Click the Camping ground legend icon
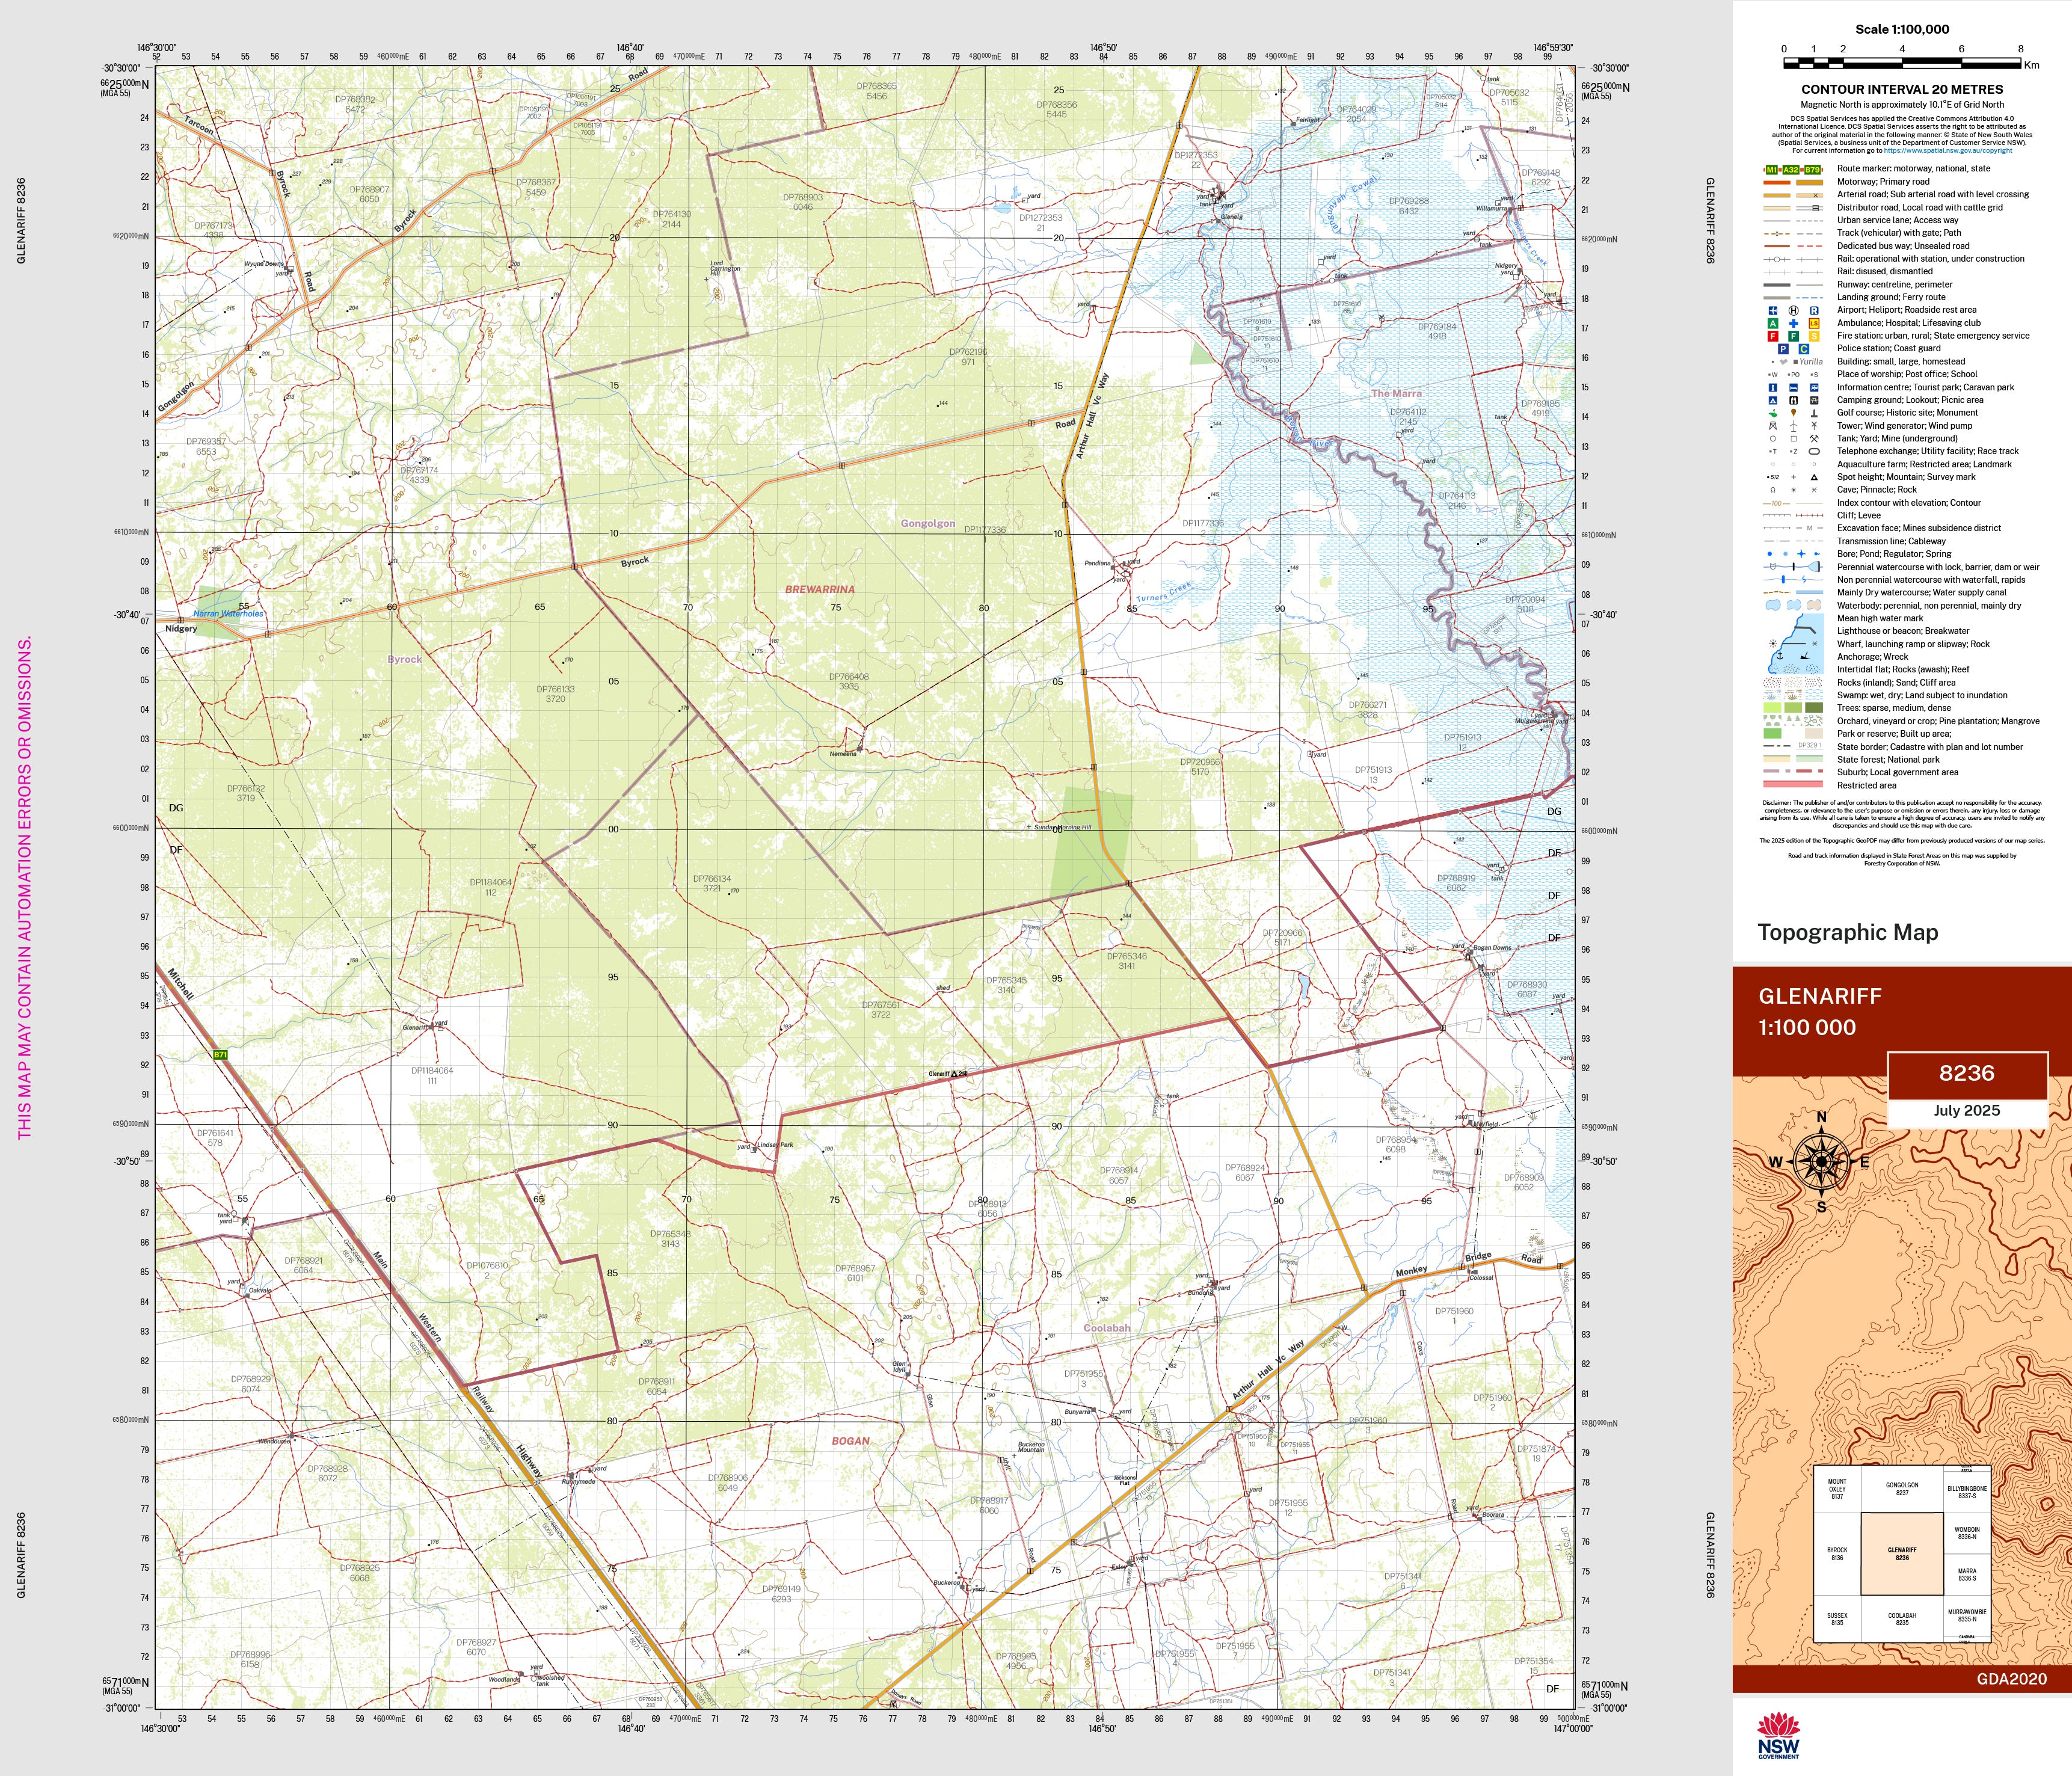Image resolution: width=2072 pixels, height=1776 pixels. [1773, 400]
